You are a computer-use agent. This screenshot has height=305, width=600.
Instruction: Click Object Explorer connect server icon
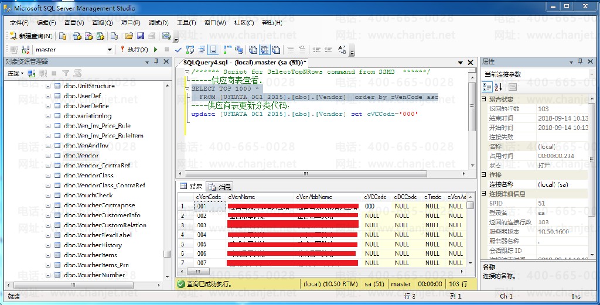[x=32, y=73]
